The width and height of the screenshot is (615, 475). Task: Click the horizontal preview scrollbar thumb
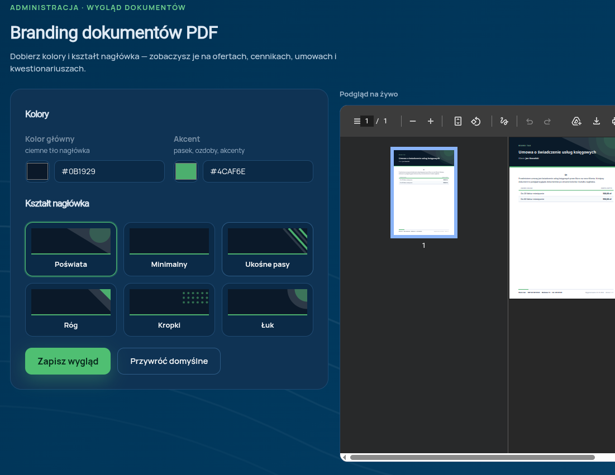[472, 457]
